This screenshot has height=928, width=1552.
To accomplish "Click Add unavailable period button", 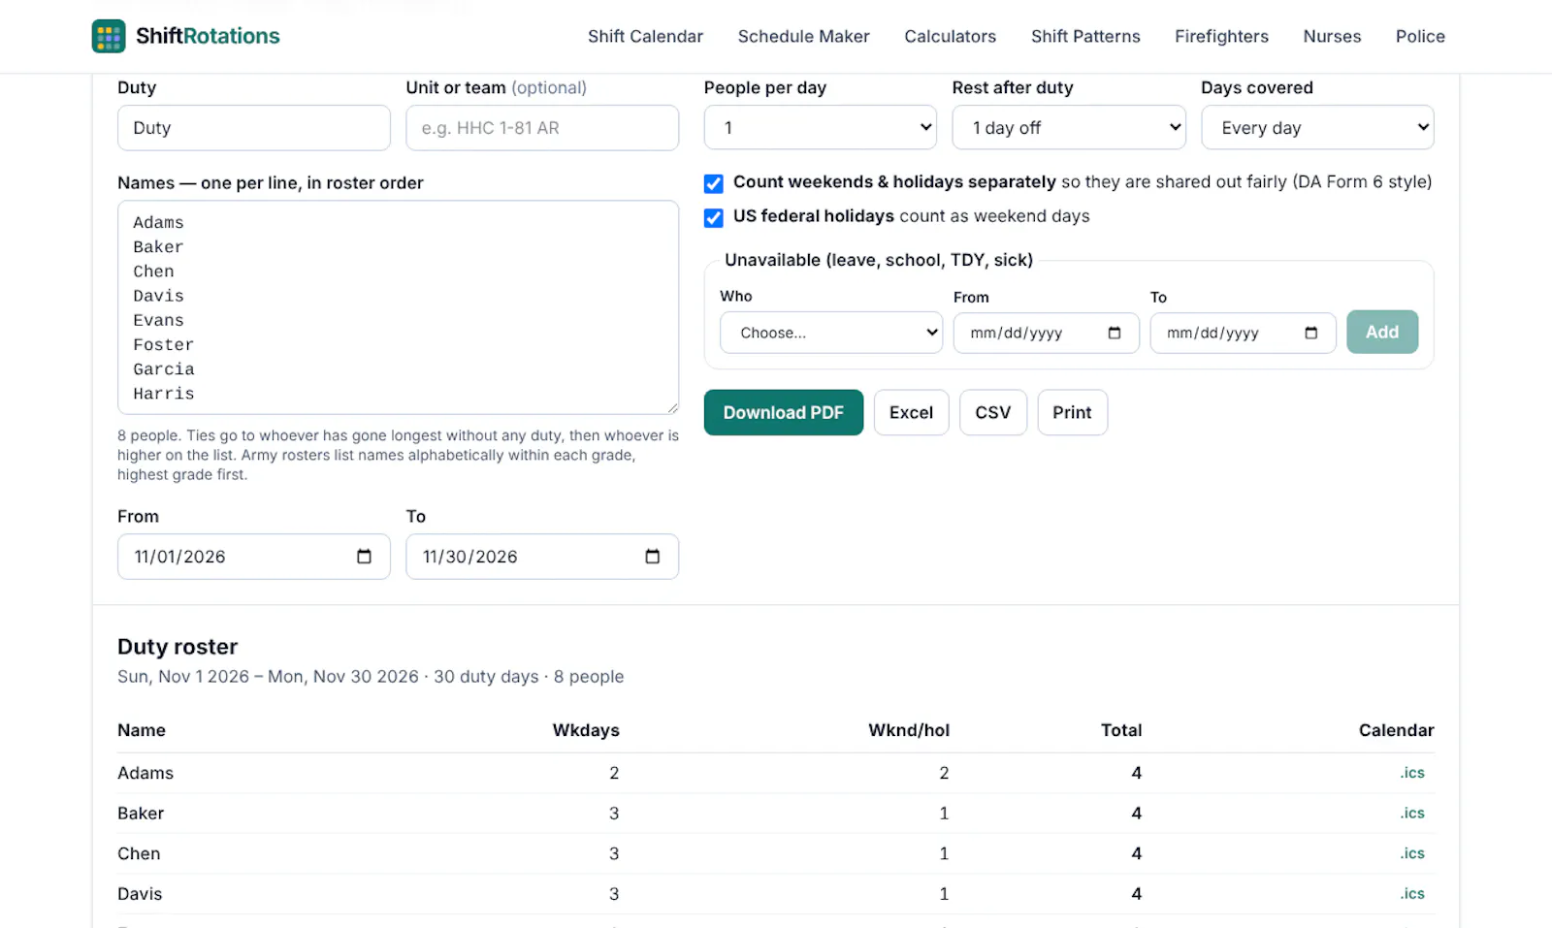I will [1382, 332].
